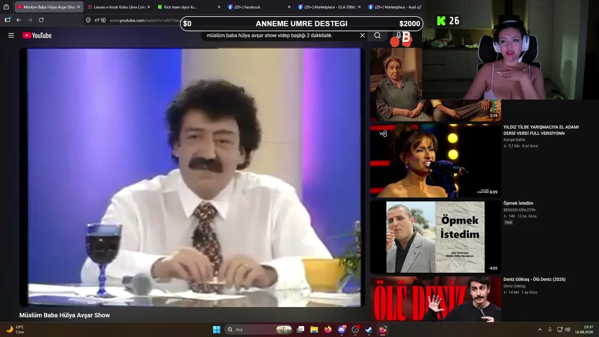The width and height of the screenshot is (599, 337).
Task: Toggle the browser sidebar button
Action: [7, 20]
